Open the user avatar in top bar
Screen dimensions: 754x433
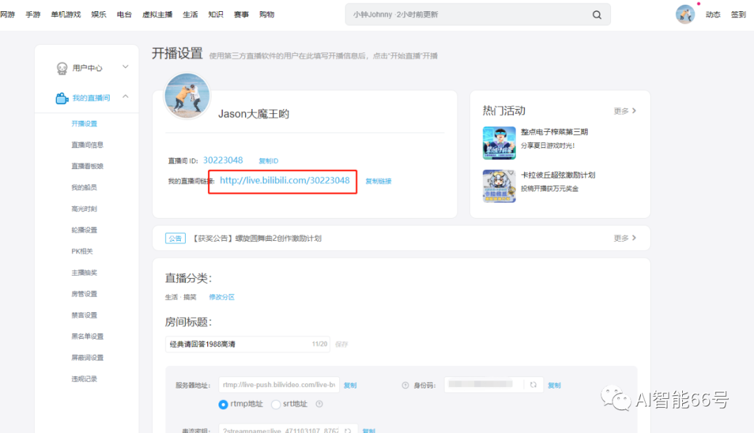[685, 15]
